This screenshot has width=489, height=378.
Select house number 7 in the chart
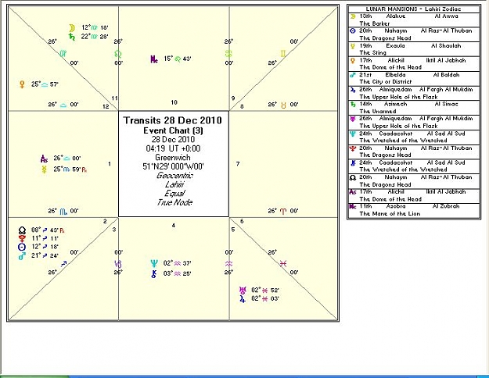(x=238, y=164)
